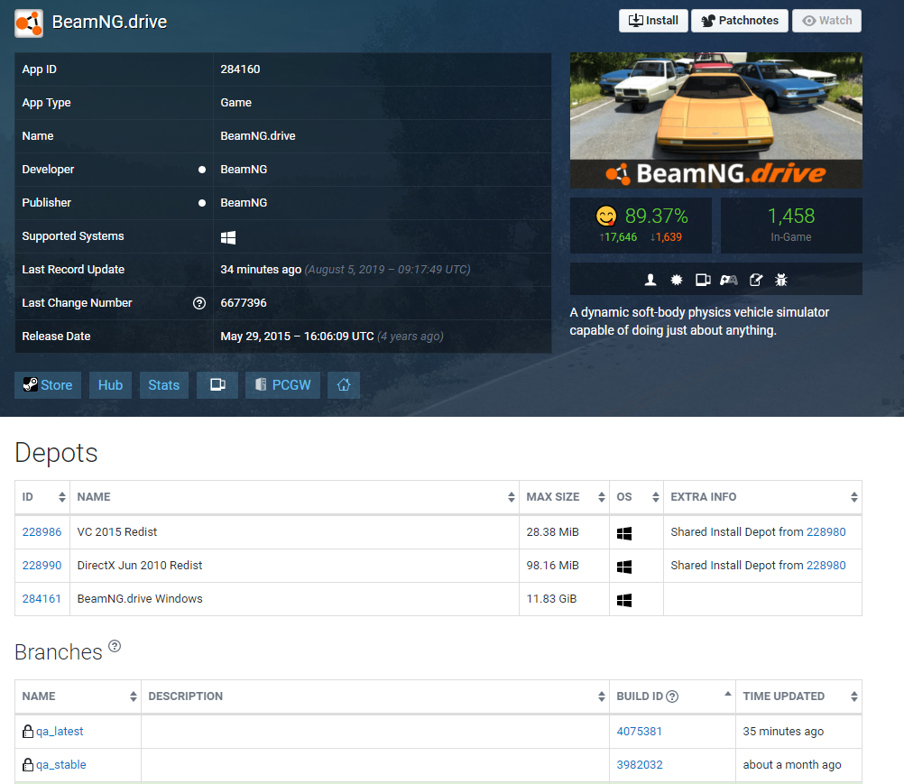Click the gear badge category icon
Screen dimensions: 904x784
(x=677, y=281)
